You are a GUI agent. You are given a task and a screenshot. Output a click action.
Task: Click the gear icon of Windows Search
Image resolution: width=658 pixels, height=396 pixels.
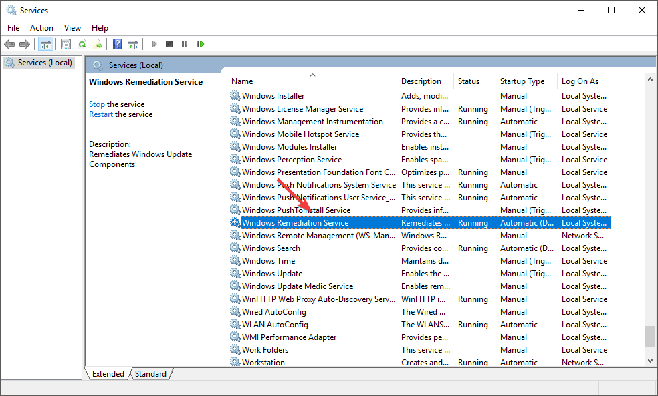pos(235,248)
